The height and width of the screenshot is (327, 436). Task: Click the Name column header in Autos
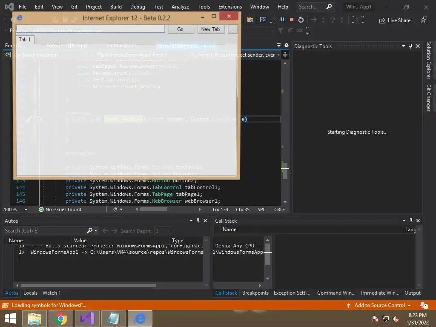pos(16,240)
